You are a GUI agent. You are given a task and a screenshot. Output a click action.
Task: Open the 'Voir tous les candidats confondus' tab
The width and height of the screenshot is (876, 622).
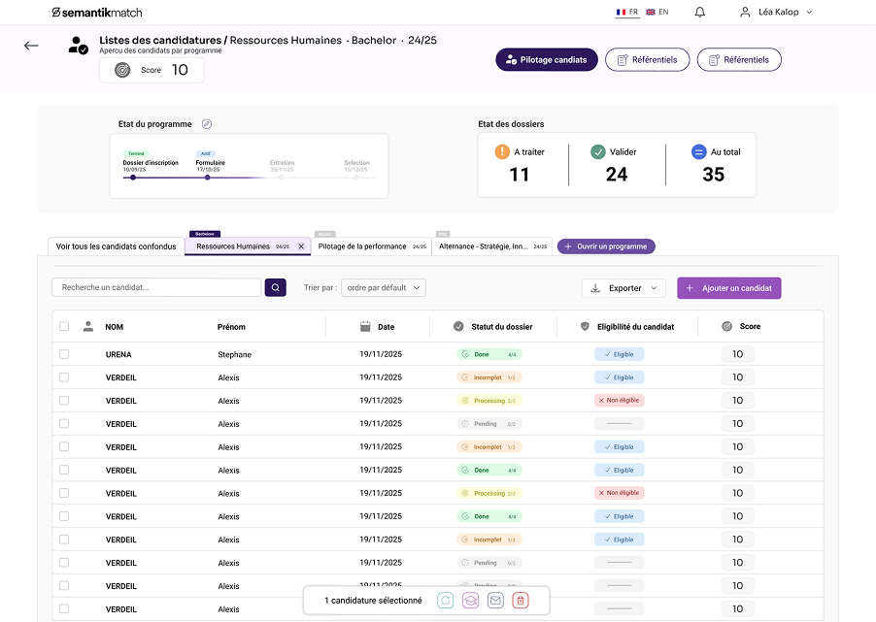coord(114,246)
